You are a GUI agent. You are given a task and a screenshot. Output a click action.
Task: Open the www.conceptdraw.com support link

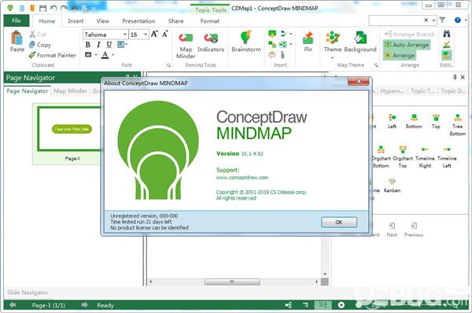[x=242, y=178]
